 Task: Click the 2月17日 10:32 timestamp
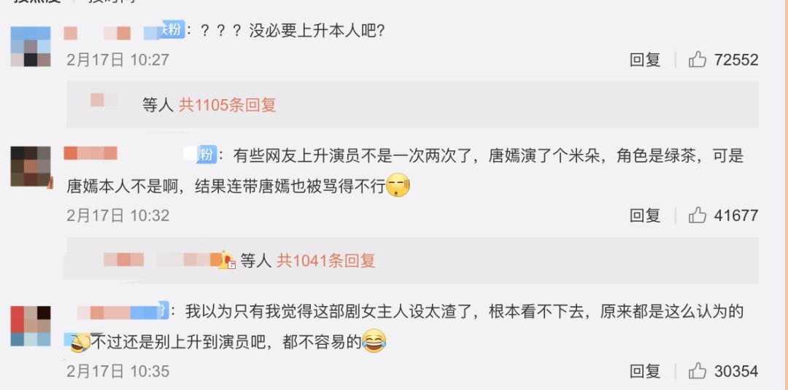point(117,215)
